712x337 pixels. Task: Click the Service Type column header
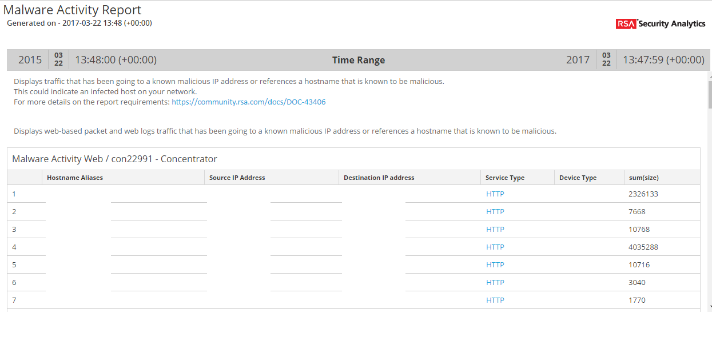point(505,178)
